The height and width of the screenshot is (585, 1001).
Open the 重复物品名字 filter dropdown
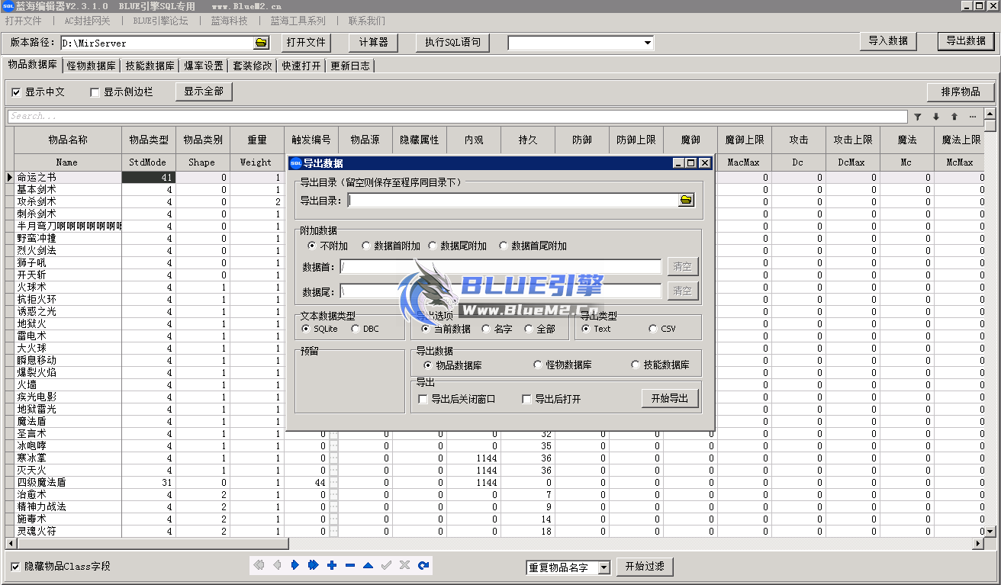point(603,567)
